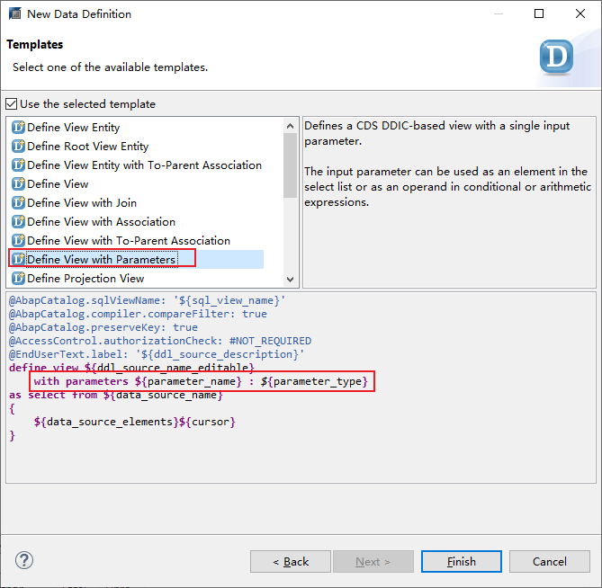This screenshot has width=602, height=588.
Task: Click icon beside Define View with Join
Action: pos(18,203)
